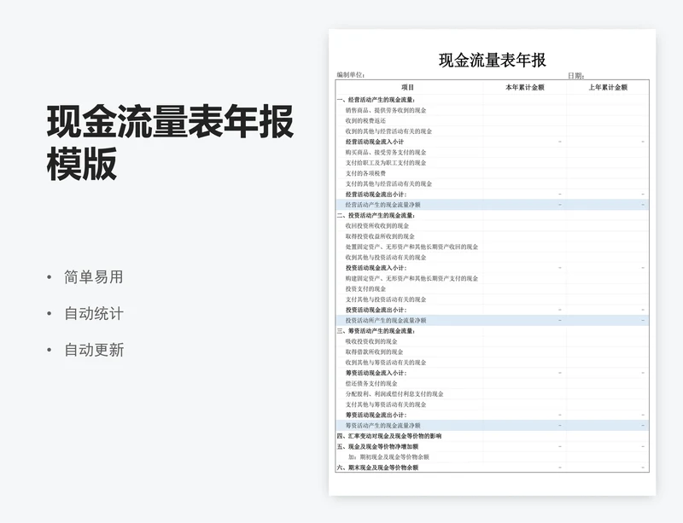Click row '收到的其他与经营活动有关的现金'
Screen dimensions: 683x523
click(x=493, y=131)
